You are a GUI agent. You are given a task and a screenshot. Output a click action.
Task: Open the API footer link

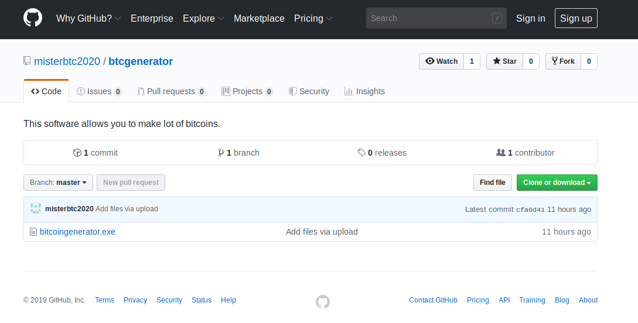coord(504,300)
